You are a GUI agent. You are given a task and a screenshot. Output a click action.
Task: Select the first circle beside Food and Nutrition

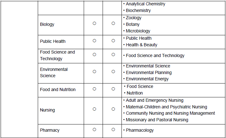point(94,89)
